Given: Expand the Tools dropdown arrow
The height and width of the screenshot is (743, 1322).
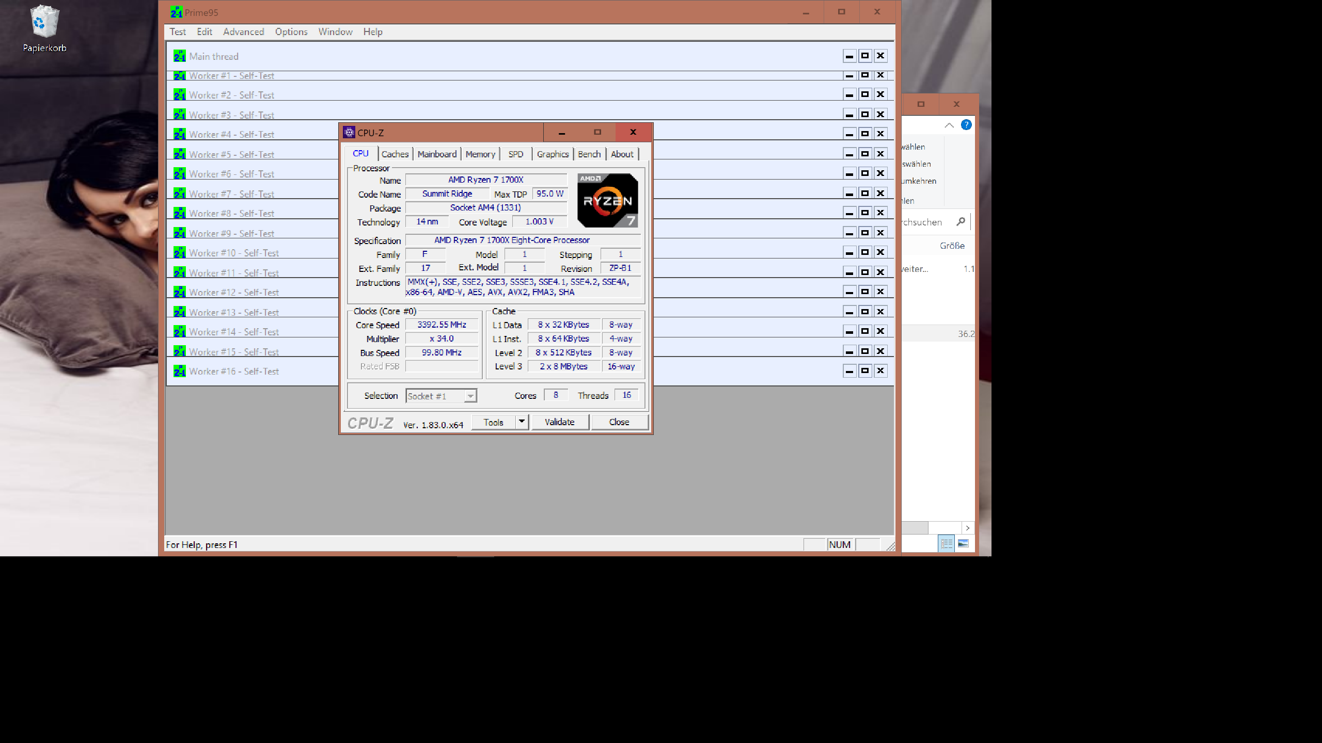Looking at the screenshot, I should (522, 422).
